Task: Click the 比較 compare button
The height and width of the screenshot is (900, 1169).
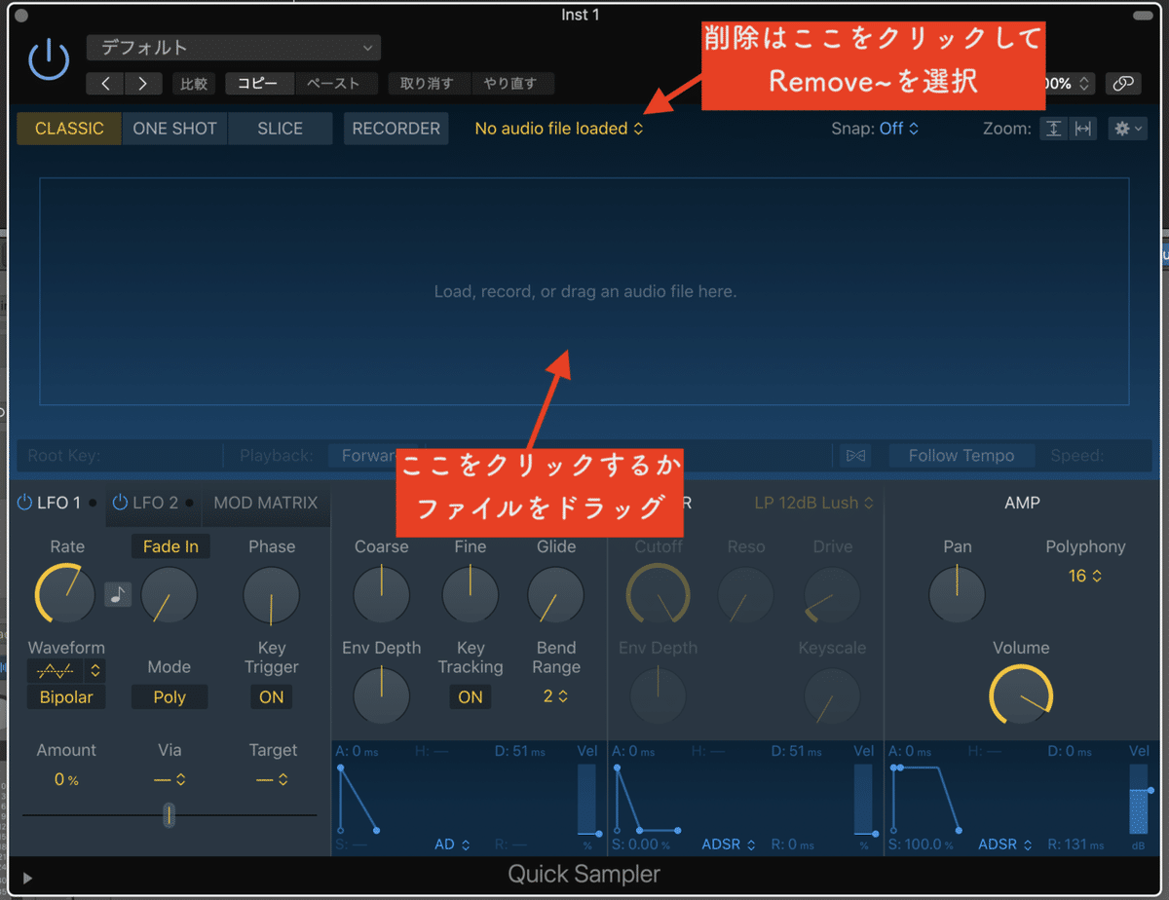Action: click(x=195, y=84)
